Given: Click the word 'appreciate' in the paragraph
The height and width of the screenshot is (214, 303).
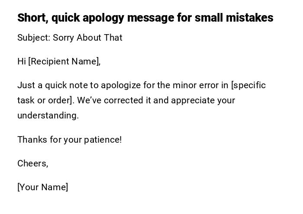Looking at the screenshot, I should tap(192, 100).
